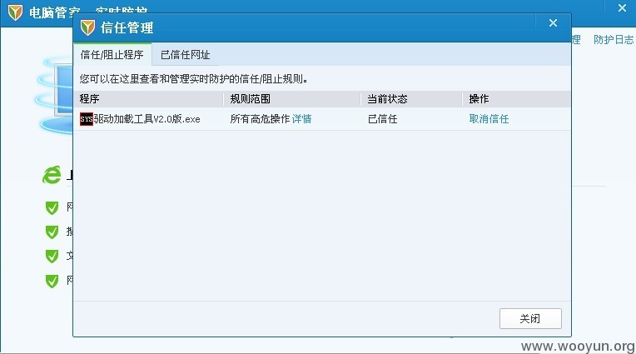Click the 已信任 status cell

click(x=382, y=119)
